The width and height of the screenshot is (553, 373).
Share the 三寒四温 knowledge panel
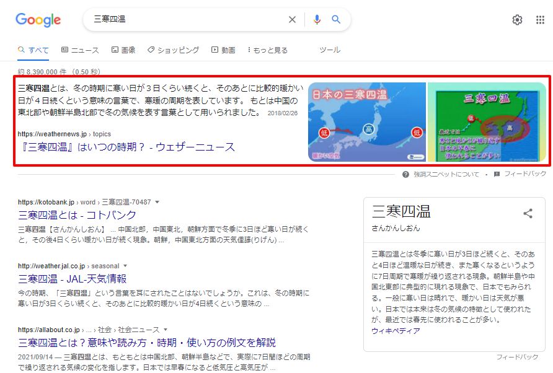528,213
